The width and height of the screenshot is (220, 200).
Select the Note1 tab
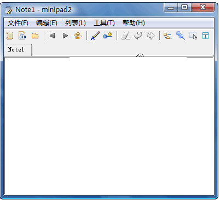pyautogui.click(x=18, y=50)
